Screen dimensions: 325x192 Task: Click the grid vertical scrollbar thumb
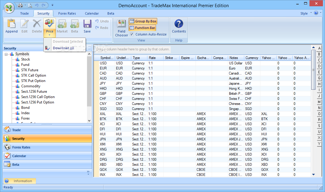[x=313, y=70]
